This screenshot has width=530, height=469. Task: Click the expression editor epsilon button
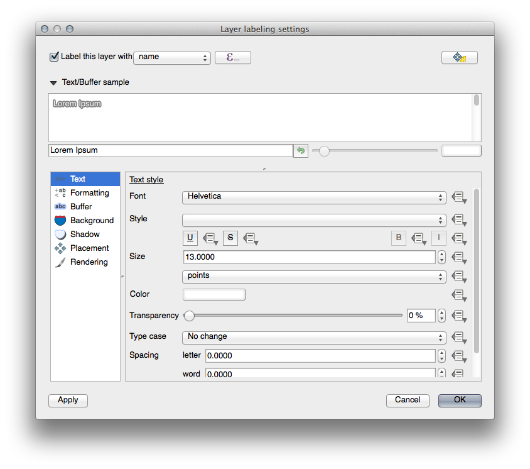point(232,57)
